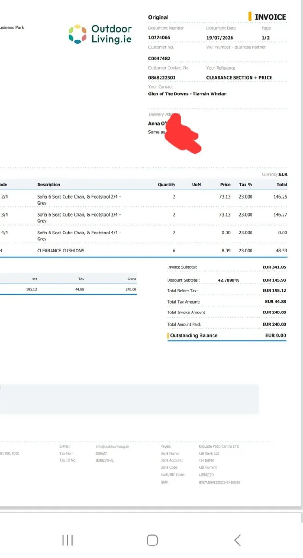Select the Sofia 6 Seat 2/4 Grey row
The height and width of the screenshot is (558, 303).
[144, 199]
